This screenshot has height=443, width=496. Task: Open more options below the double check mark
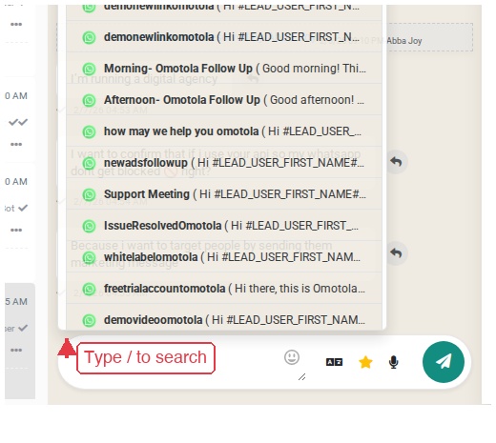pos(16,144)
